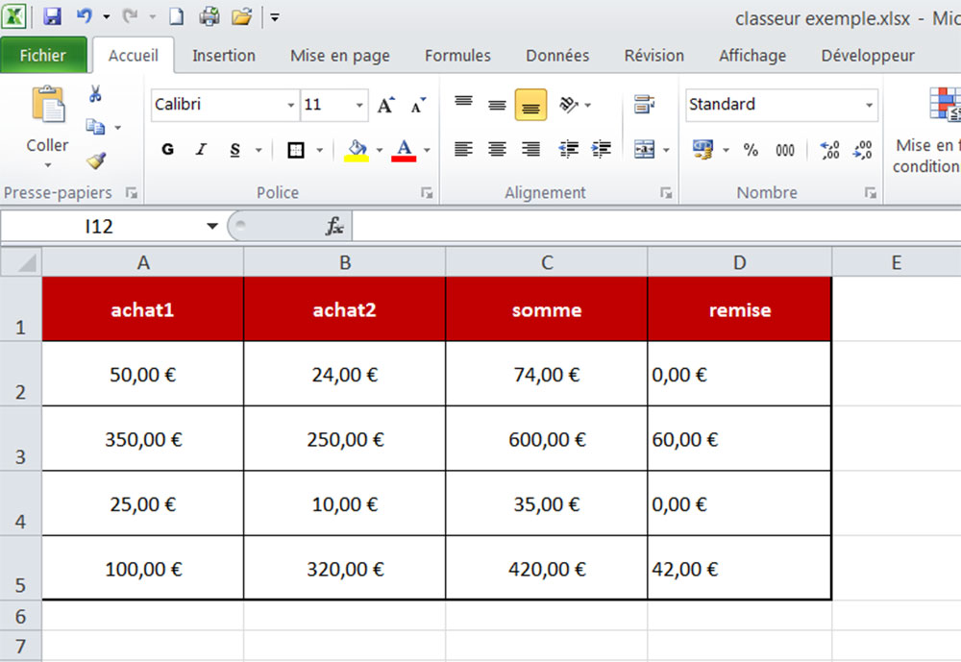The image size is (961, 662).
Task: Increase font size with large A
Action: [x=385, y=105]
